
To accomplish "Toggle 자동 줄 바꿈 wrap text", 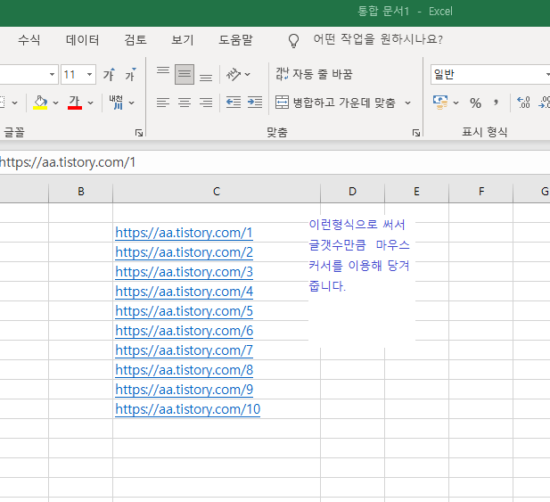I will click(x=314, y=74).
